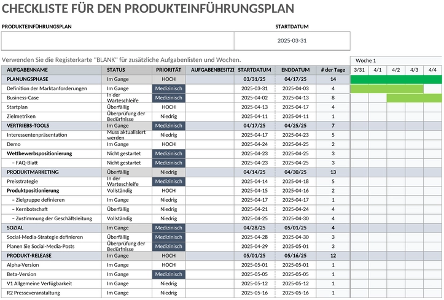444x300 pixels.
Task: Click the Produktpositionierung status 'Vollständig'
Action: [127, 191]
